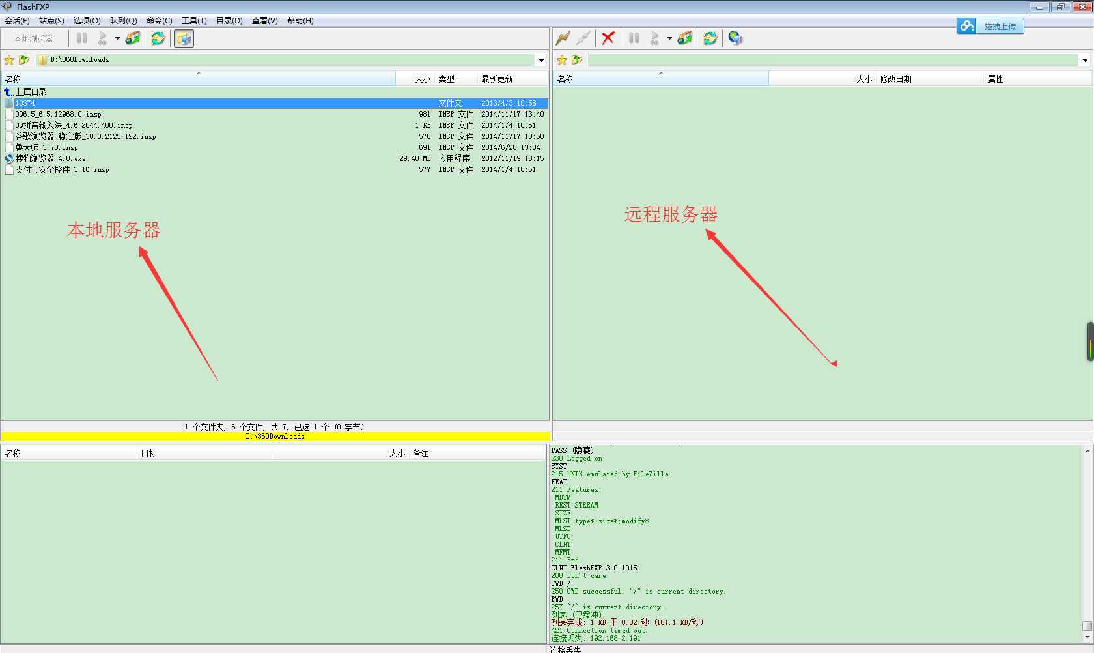The width and height of the screenshot is (1094, 653).
Task: Click queue panel 名称 column header
Action: tap(70, 453)
